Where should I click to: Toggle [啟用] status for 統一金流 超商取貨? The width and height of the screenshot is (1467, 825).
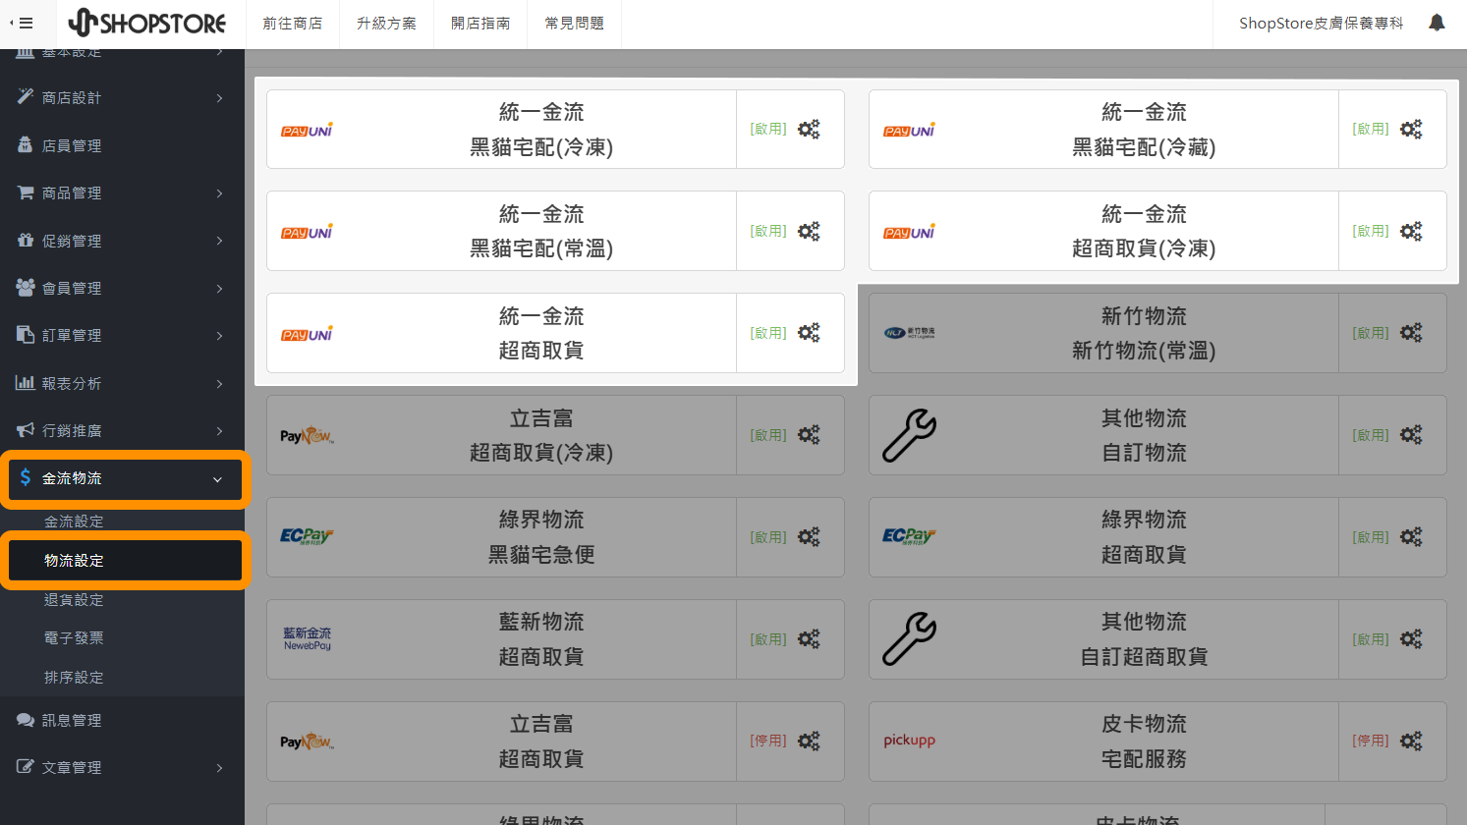tap(768, 333)
